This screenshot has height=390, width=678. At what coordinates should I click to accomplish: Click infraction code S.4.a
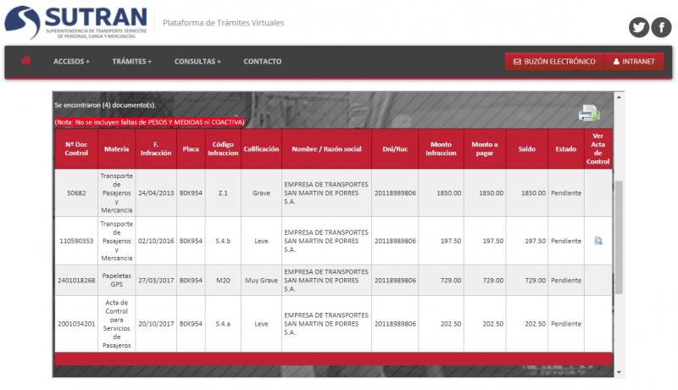click(223, 323)
